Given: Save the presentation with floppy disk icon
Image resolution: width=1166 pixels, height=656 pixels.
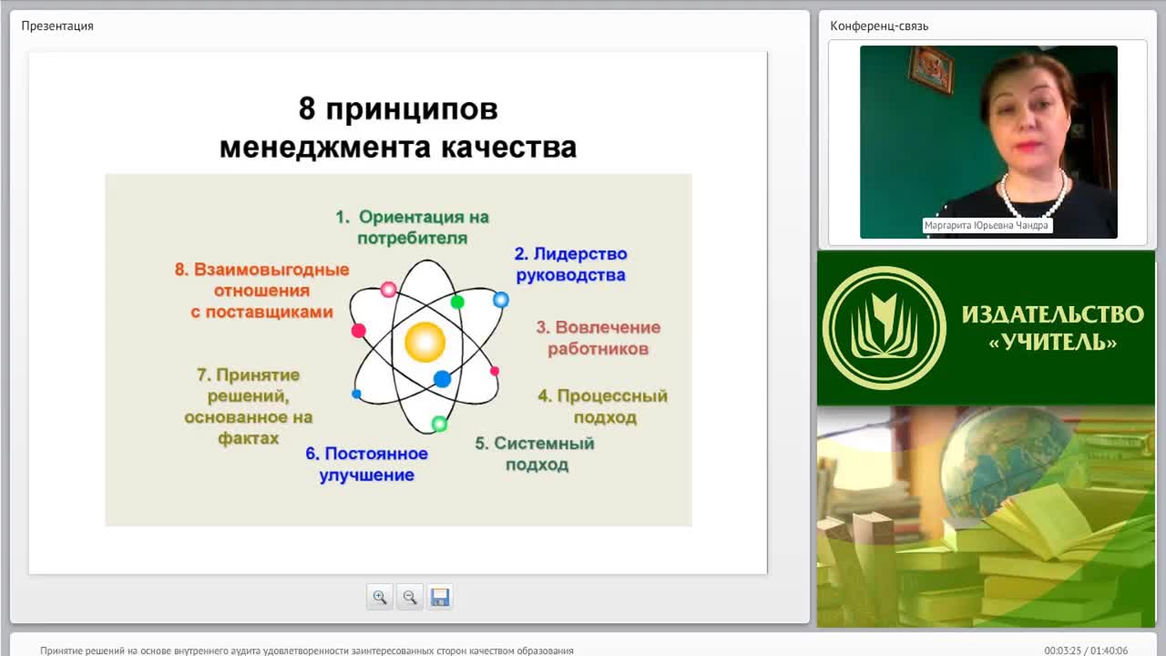Looking at the screenshot, I should coord(440,597).
